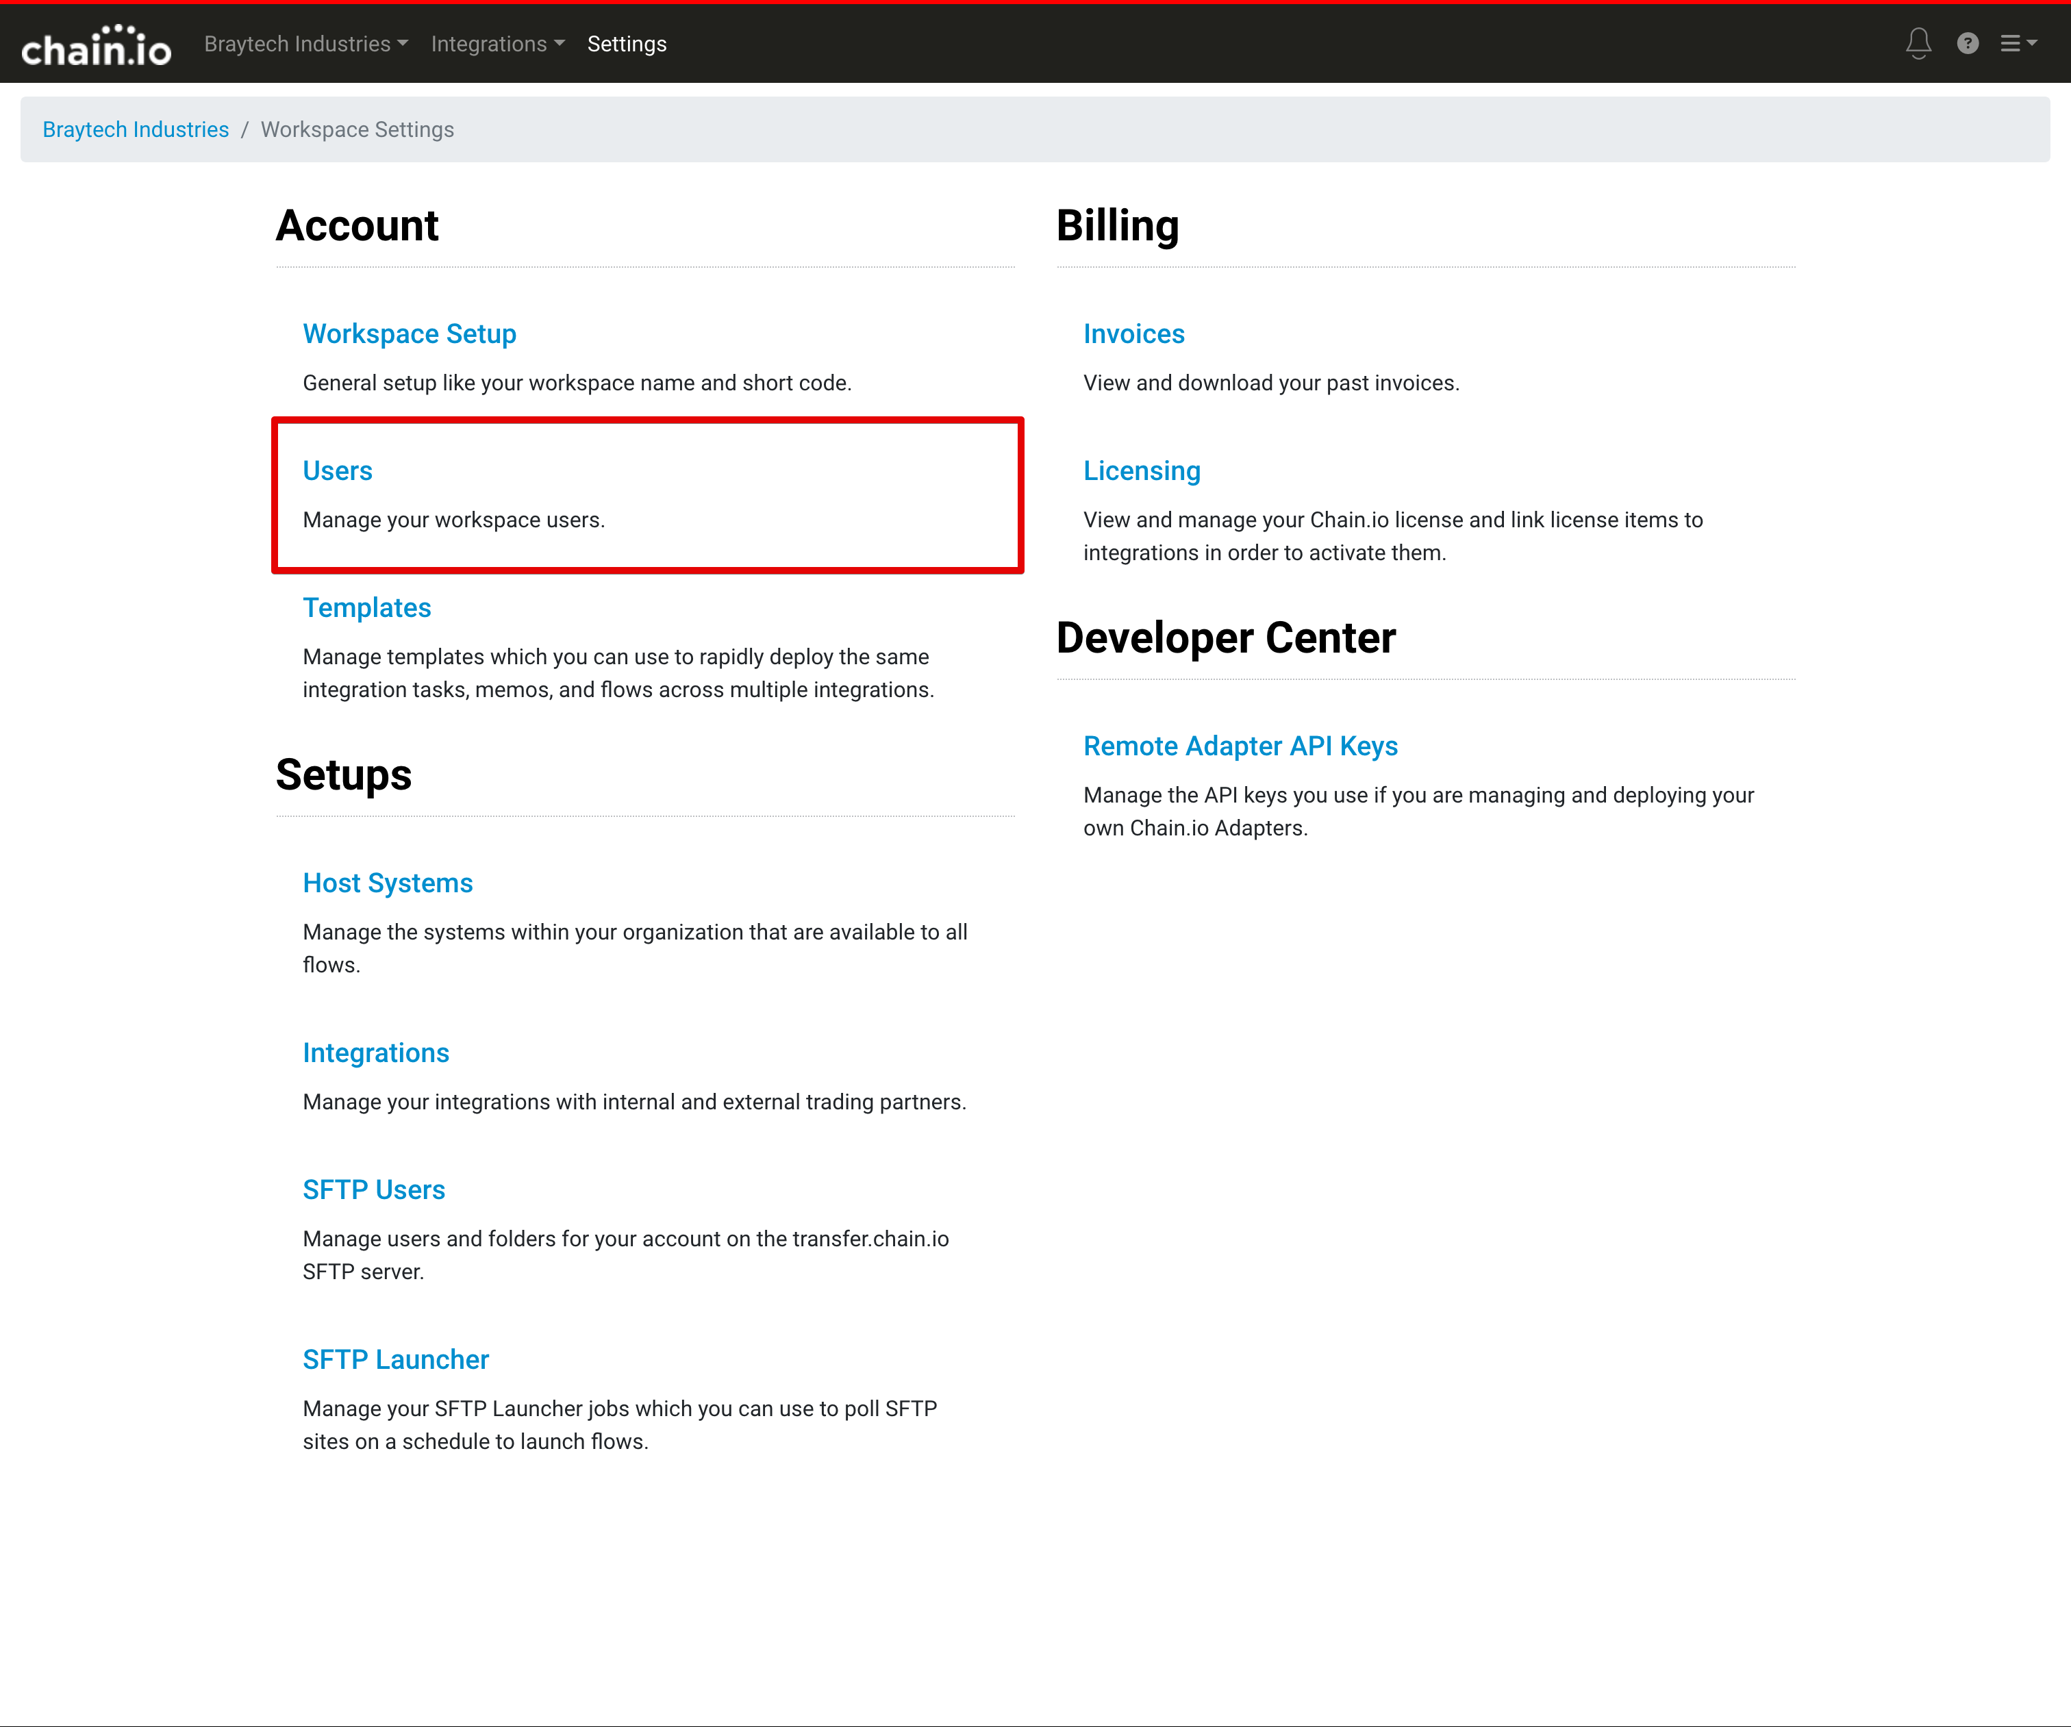The image size is (2071, 1727).
Task: Go to Braytech Industries breadcrumb link
Action: pos(135,129)
